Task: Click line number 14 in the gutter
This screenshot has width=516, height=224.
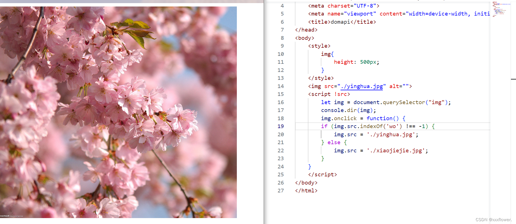Action: click(281, 86)
